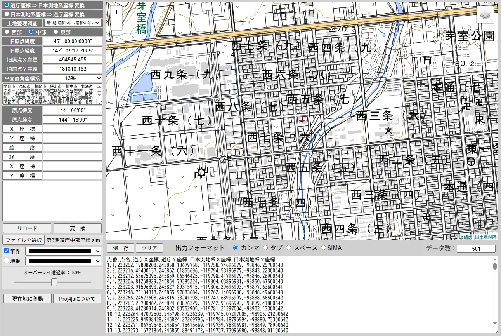
Task: Select スペース output format
Action: tap(289, 247)
